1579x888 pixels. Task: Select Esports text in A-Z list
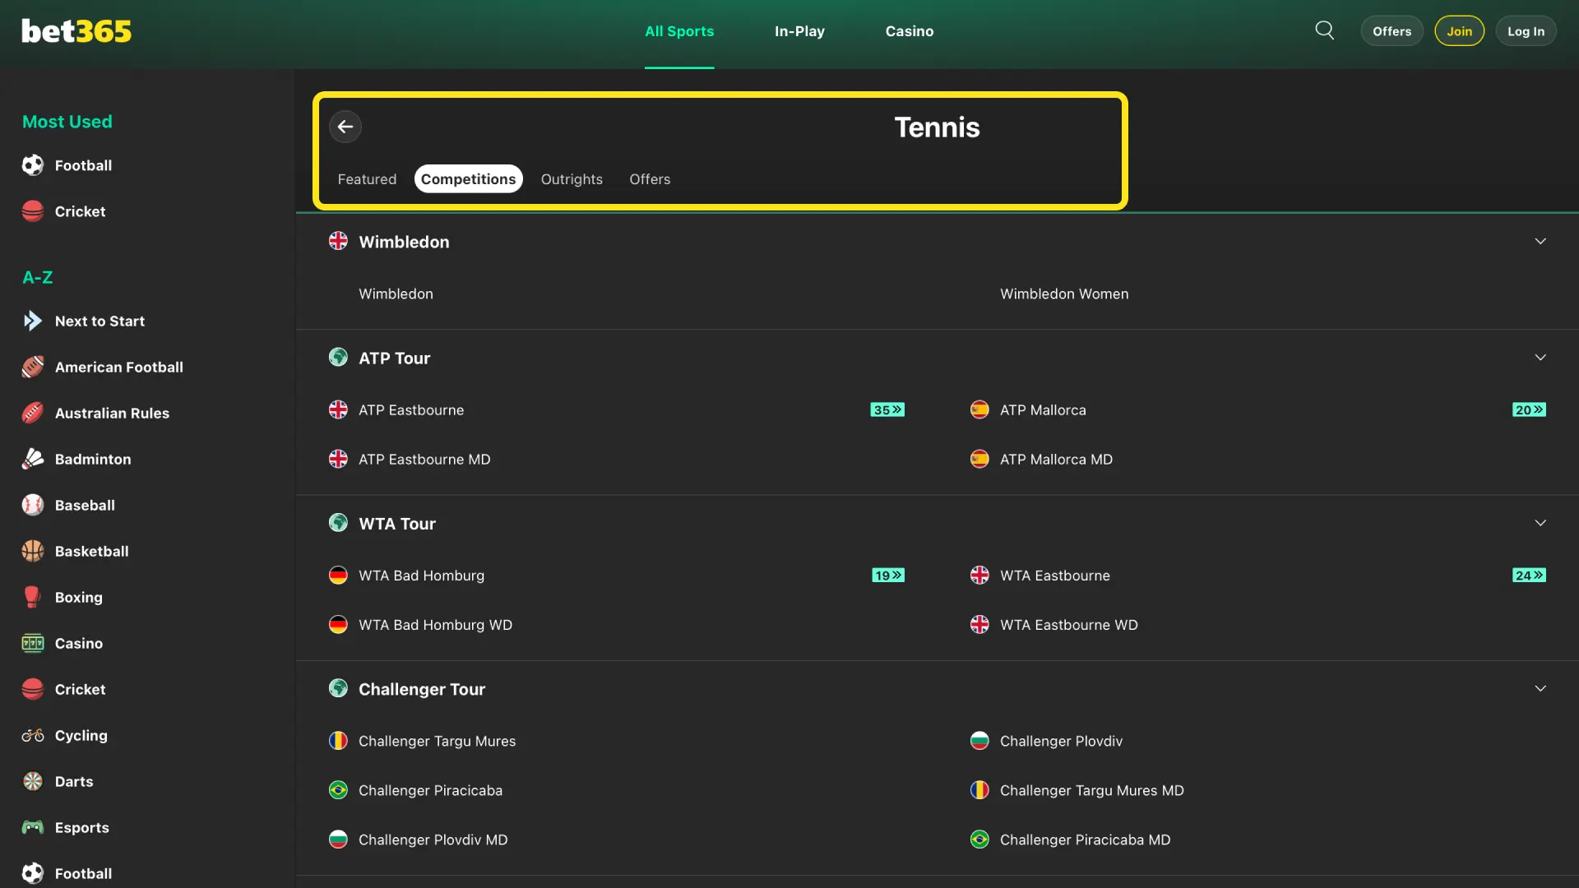tap(82, 827)
